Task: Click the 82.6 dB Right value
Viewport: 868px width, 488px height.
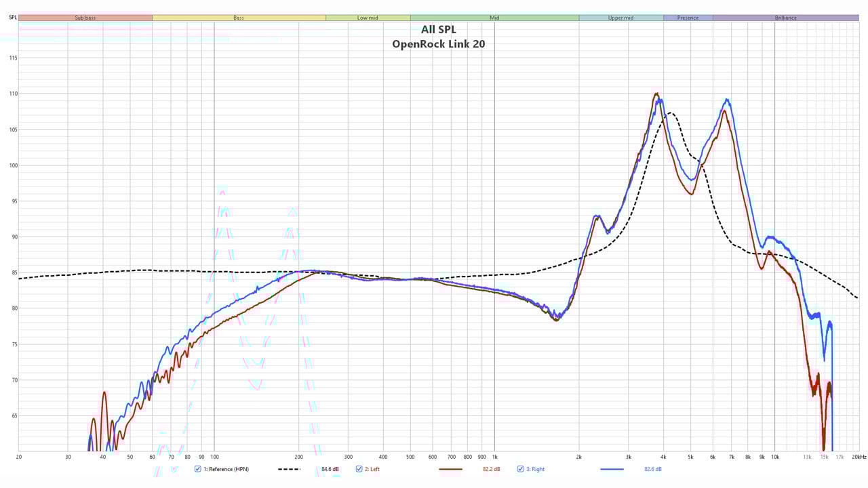Action: [652, 469]
